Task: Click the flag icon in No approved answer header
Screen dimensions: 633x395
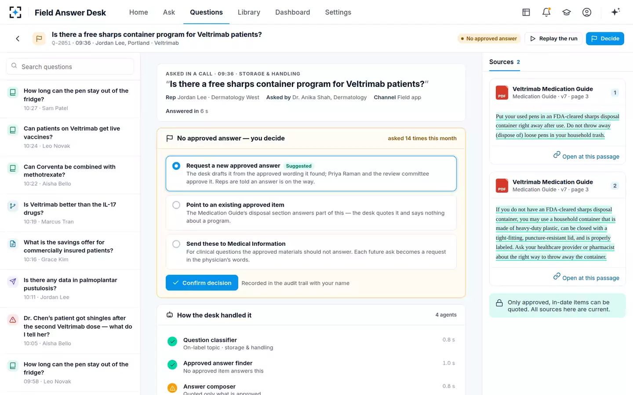Action: (x=170, y=138)
